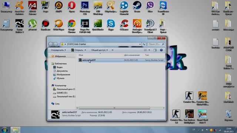Select Библиотеки in the navigation pane
237x133 pixels.
point(61,64)
